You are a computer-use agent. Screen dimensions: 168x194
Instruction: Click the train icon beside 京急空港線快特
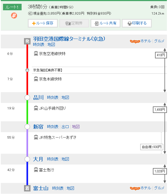[x=36, y=53]
